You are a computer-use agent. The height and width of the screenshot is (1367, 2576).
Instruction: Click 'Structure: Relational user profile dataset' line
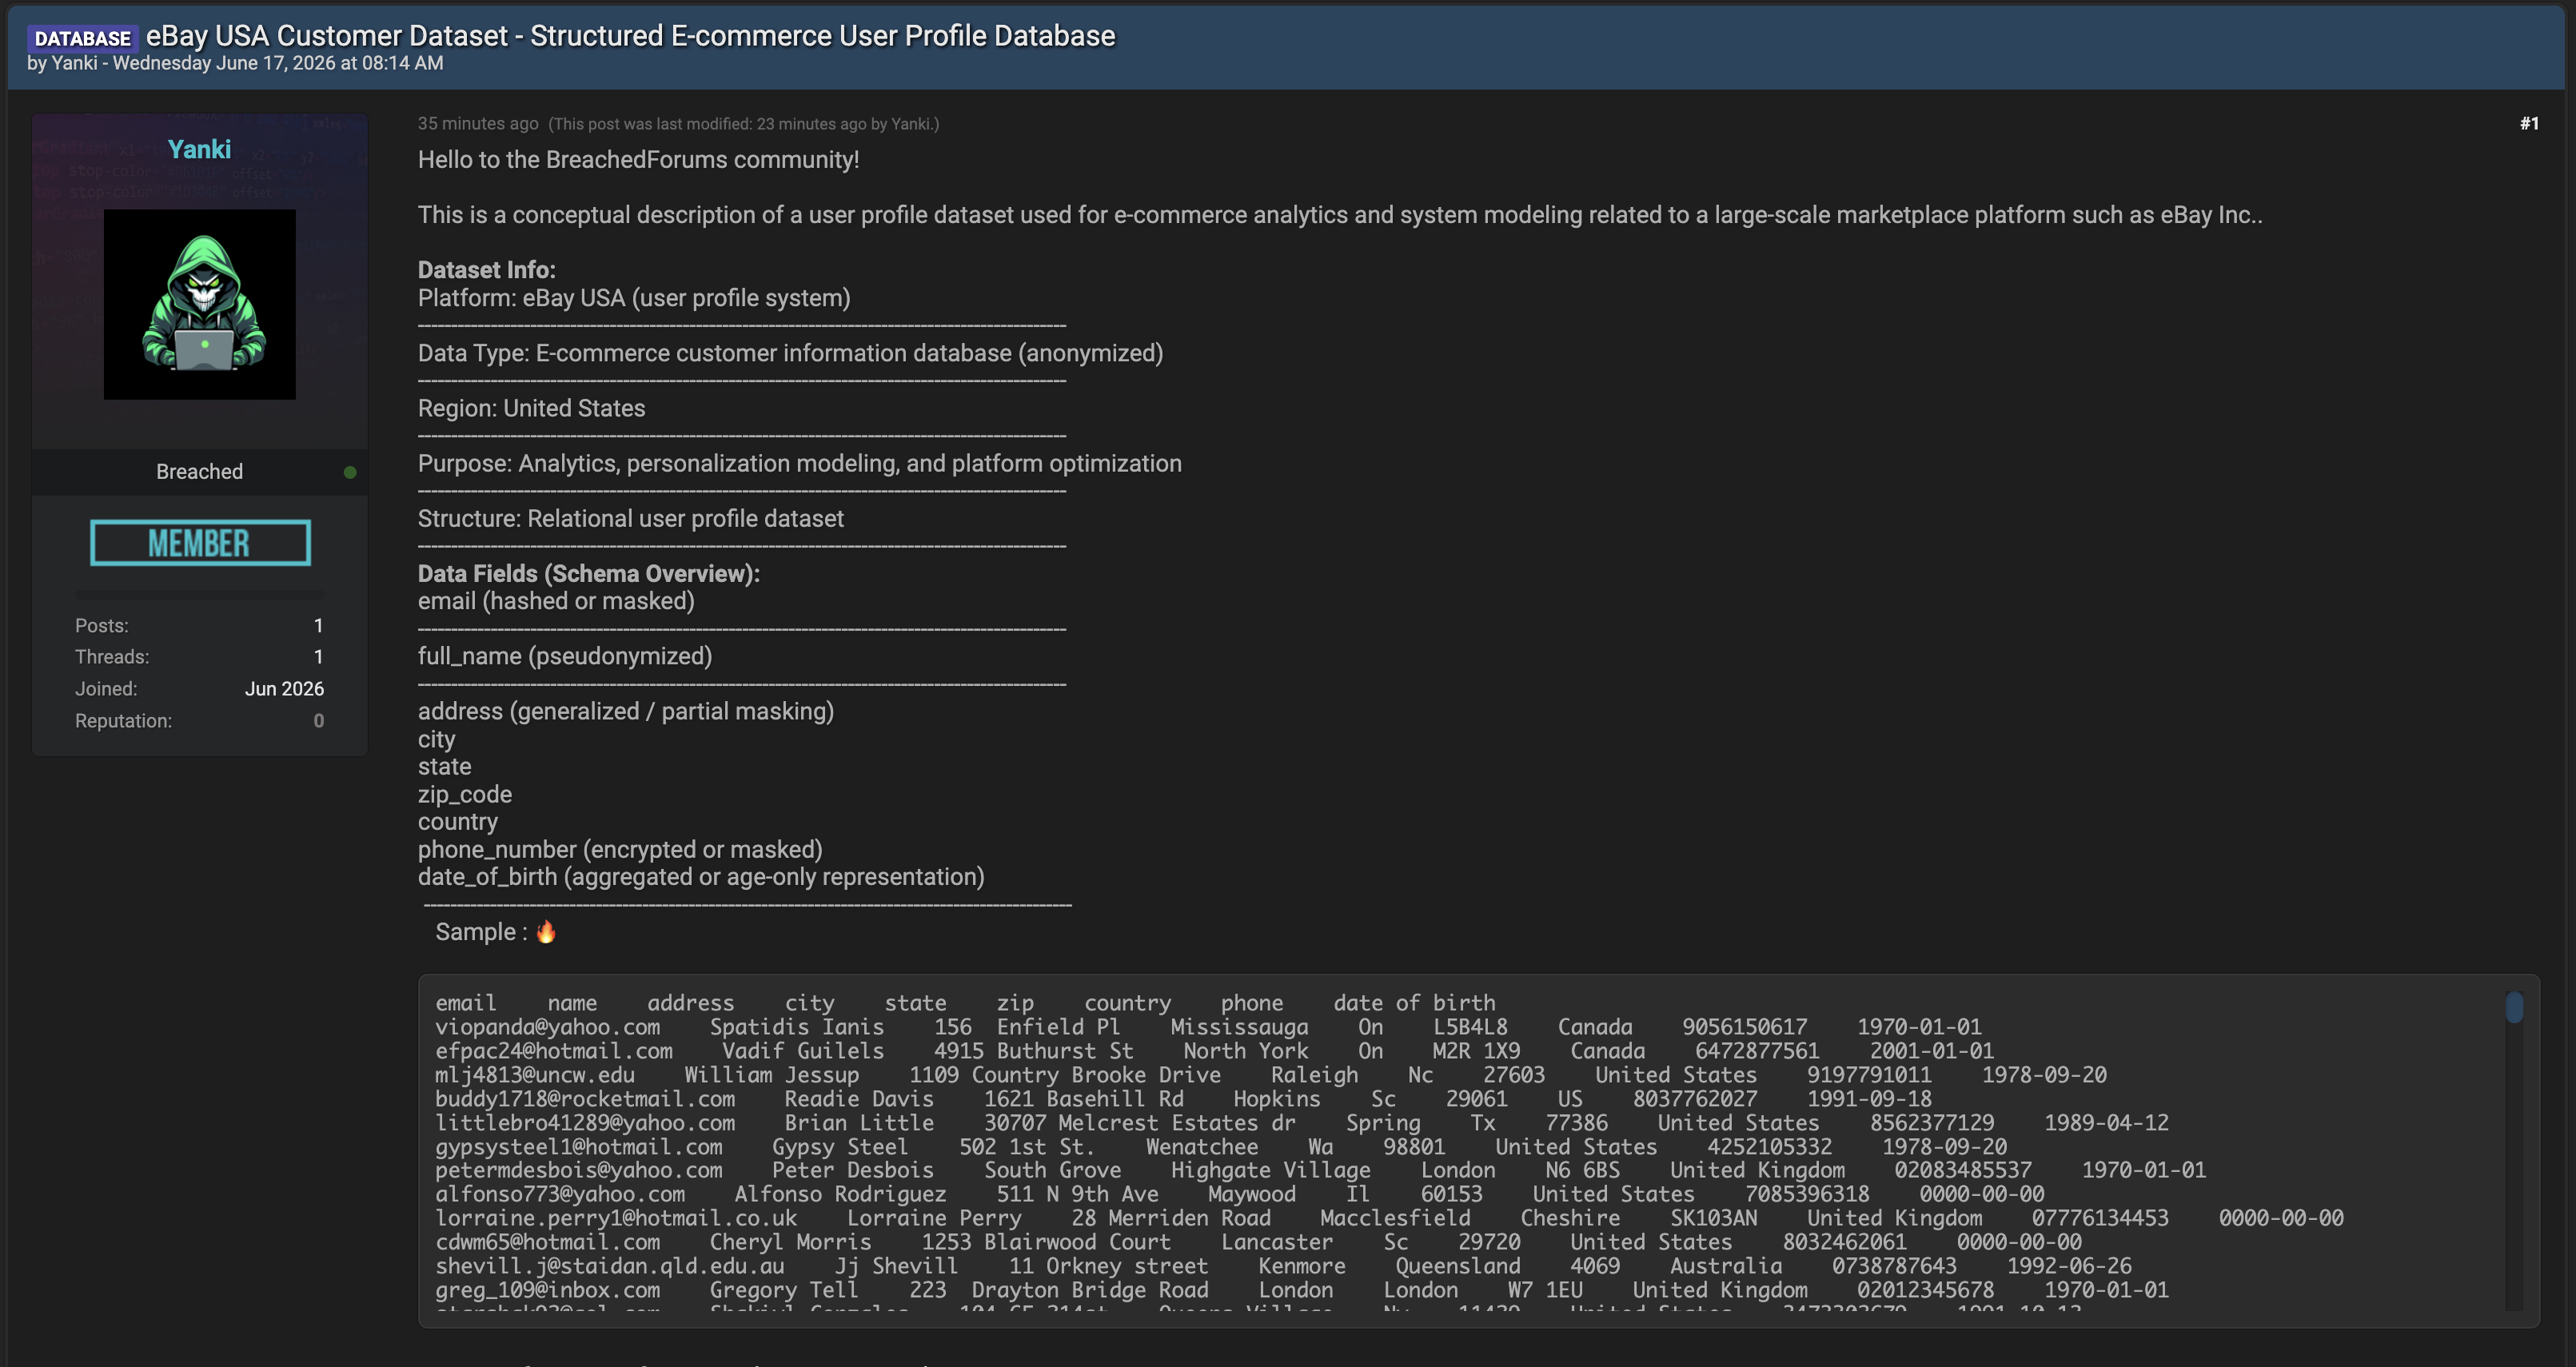630,518
